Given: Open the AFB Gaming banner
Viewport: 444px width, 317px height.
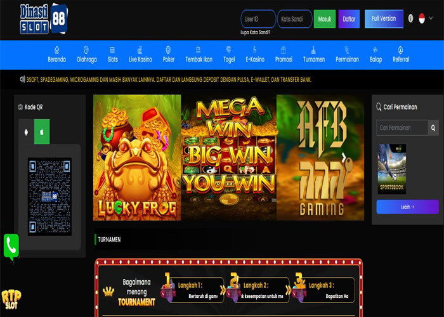Looking at the screenshot, I should [x=320, y=157].
